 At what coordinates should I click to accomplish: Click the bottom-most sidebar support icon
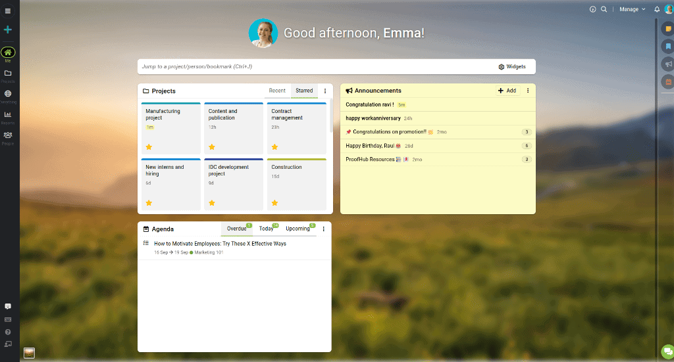[8, 344]
